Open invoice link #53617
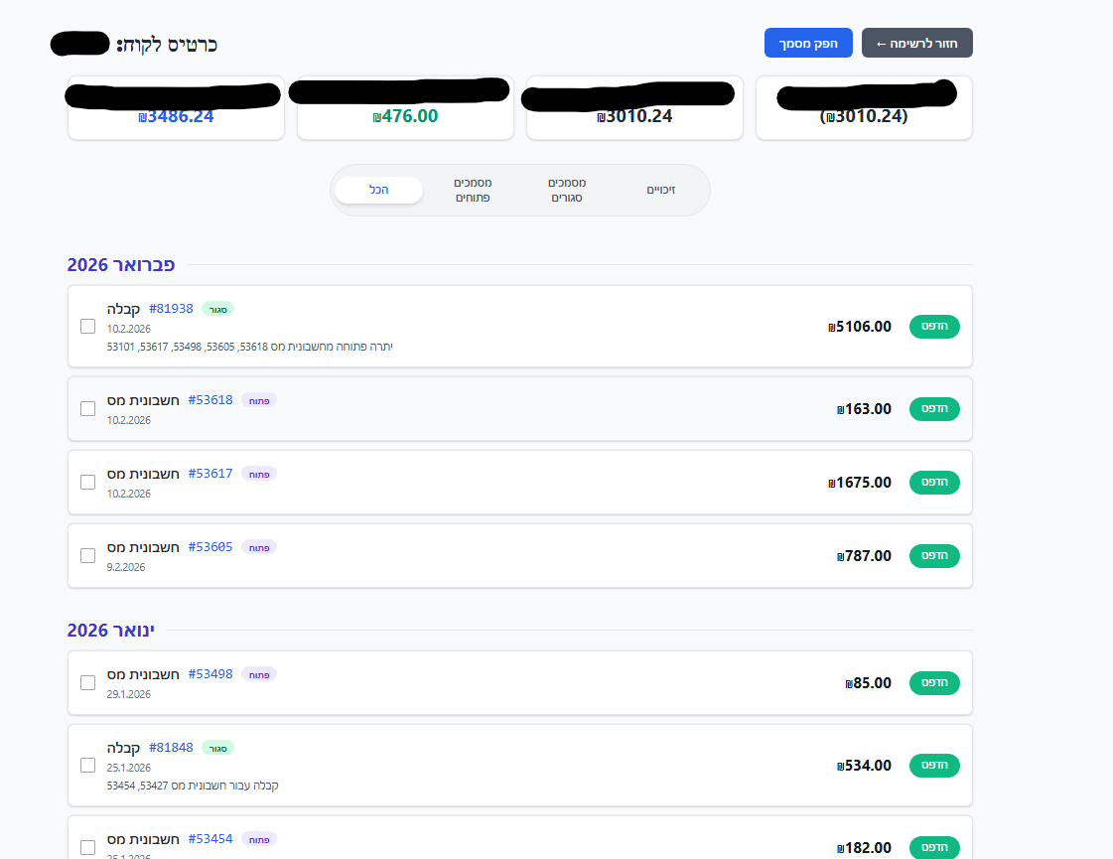Image resolution: width=1113 pixels, height=859 pixels. pyautogui.click(x=209, y=474)
